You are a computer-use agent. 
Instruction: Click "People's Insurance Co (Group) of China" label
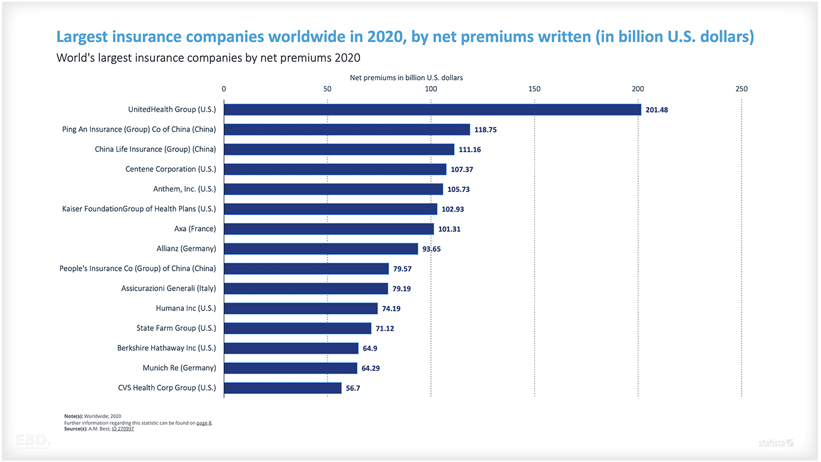tap(138, 268)
